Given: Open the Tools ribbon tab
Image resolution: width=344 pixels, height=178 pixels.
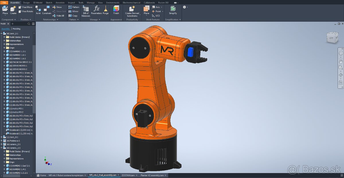Looking at the screenshot, I should [81, 2].
